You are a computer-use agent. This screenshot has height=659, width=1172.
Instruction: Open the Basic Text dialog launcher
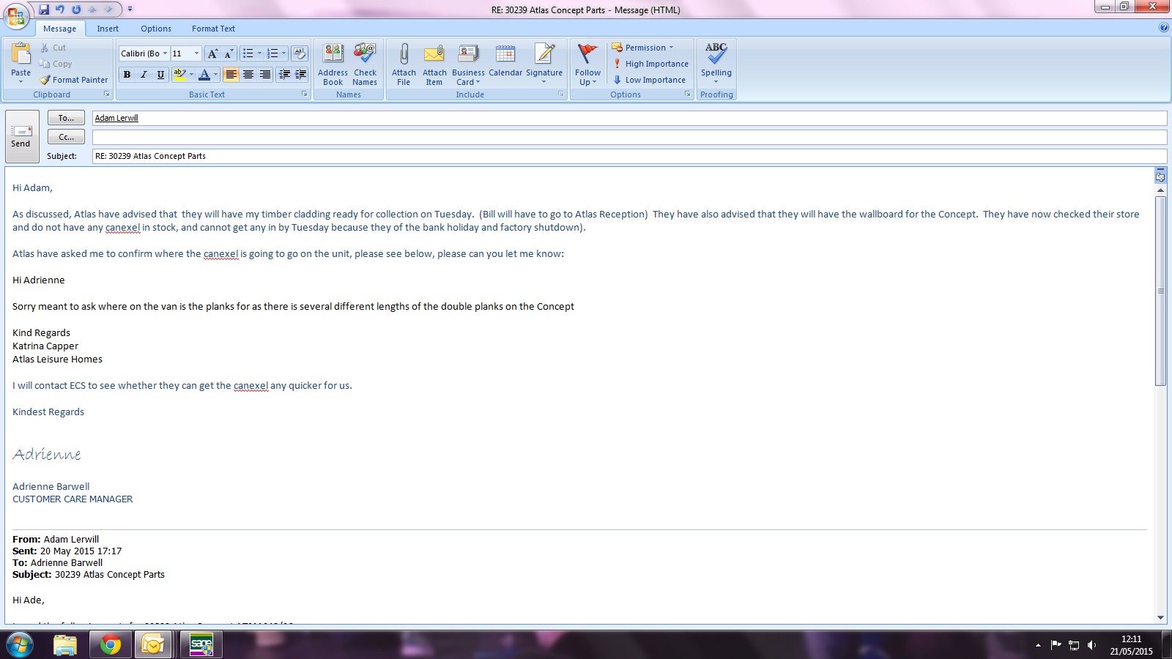click(x=305, y=94)
